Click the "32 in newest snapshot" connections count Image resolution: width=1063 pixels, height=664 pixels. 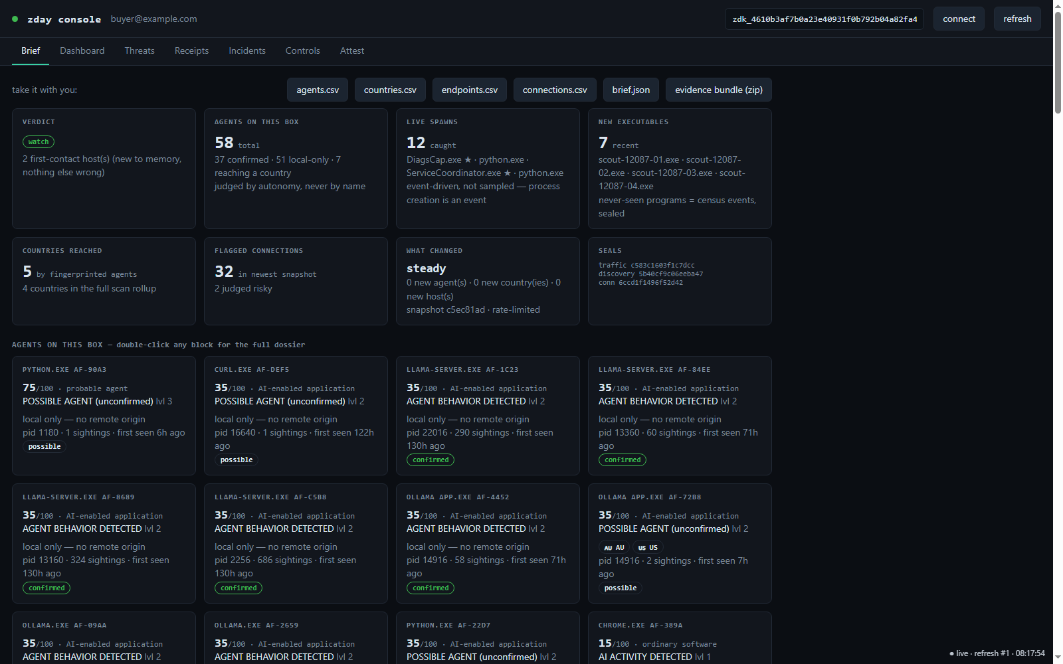[266, 272]
